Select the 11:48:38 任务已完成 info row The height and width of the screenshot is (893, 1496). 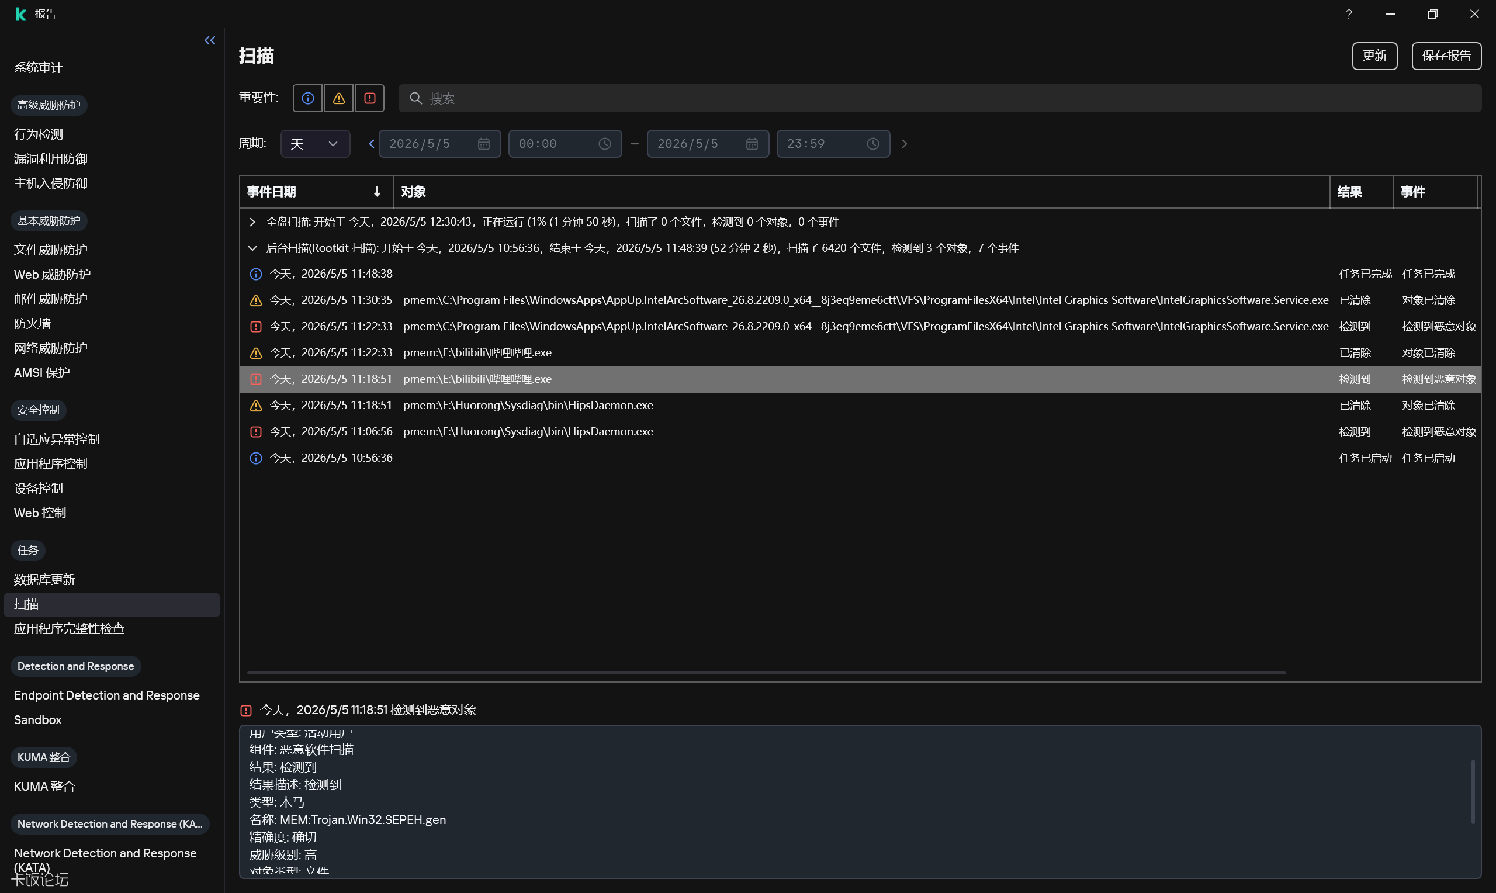[860, 275]
